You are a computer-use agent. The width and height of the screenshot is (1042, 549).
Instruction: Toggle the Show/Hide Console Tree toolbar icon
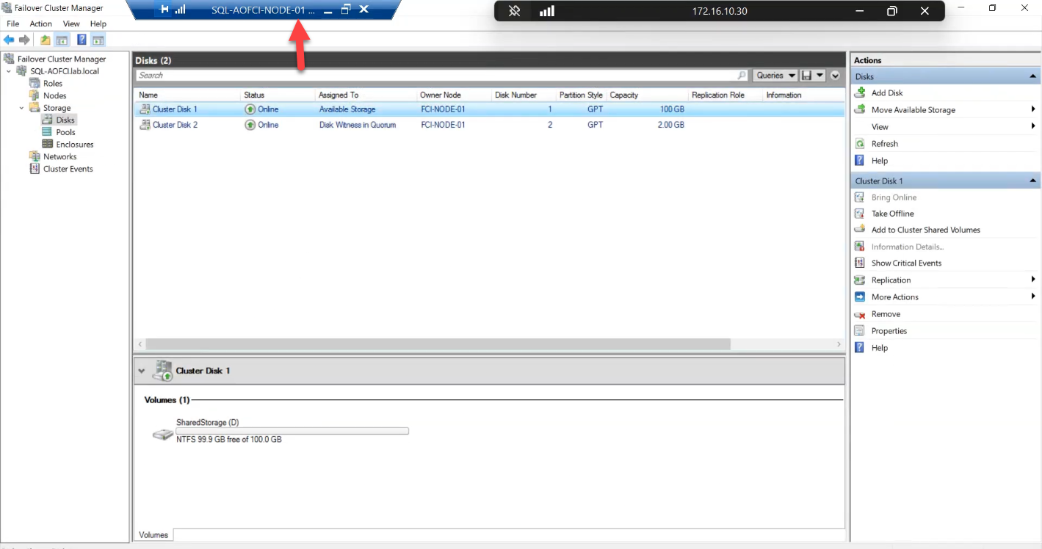click(62, 40)
